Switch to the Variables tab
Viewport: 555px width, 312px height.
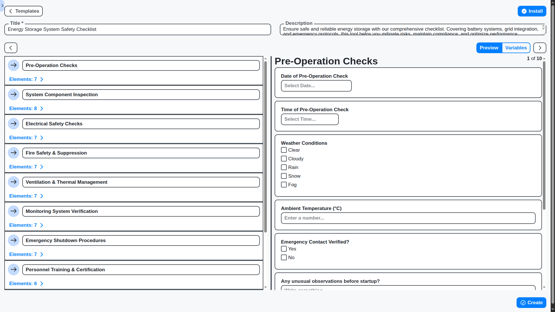(x=516, y=48)
